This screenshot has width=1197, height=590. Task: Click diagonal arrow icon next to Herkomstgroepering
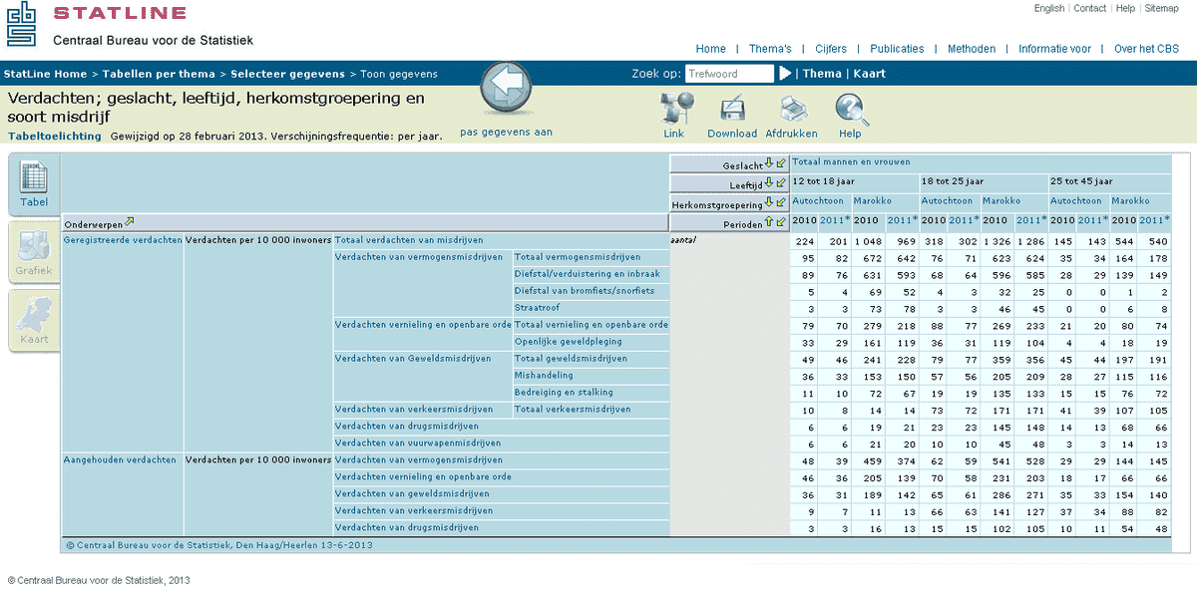[781, 203]
